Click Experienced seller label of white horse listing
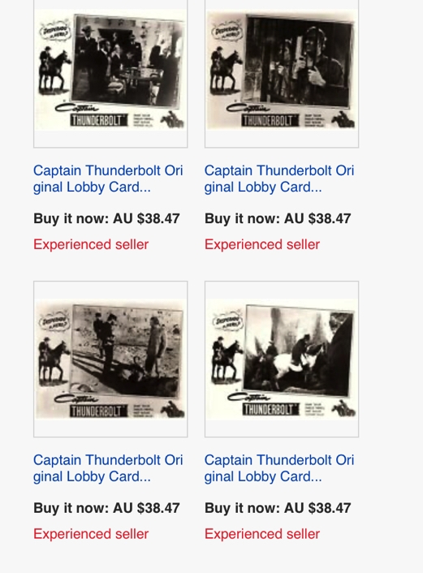 262,534
